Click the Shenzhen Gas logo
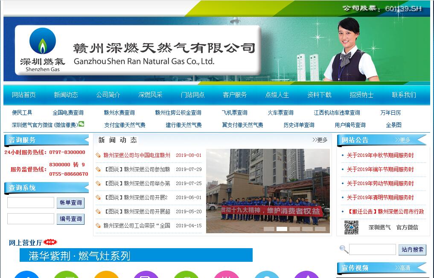 point(42,49)
